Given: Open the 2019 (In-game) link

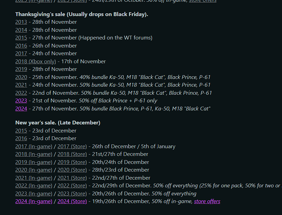Looking at the screenshot, I should click(x=34, y=162).
